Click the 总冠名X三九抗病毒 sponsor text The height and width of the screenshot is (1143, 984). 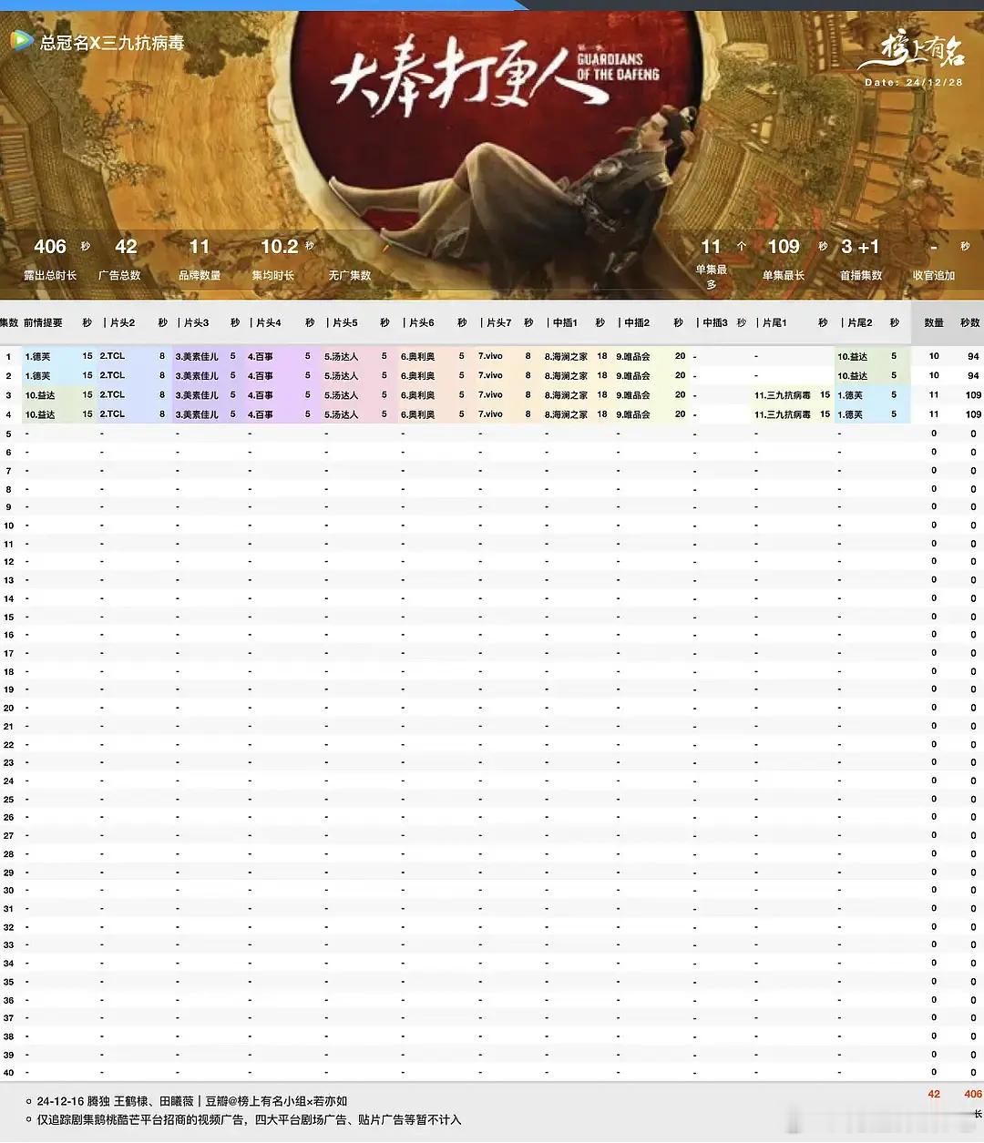point(111,42)
